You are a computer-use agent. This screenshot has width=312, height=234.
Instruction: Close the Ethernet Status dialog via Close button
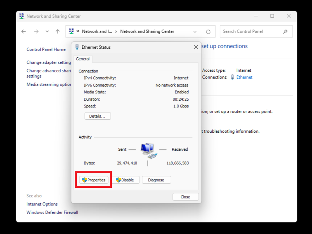tap(185, 197)
